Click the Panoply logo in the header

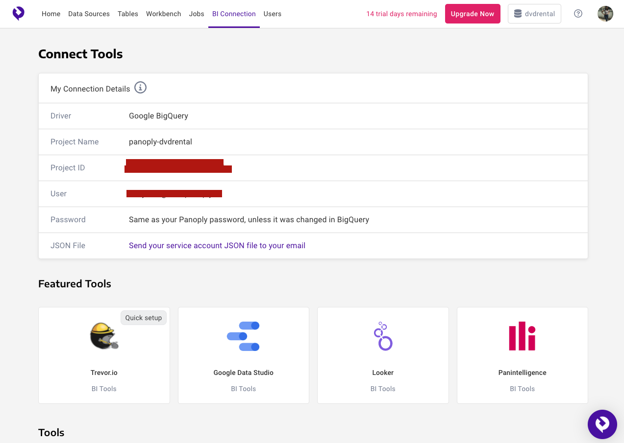(18, 14)
